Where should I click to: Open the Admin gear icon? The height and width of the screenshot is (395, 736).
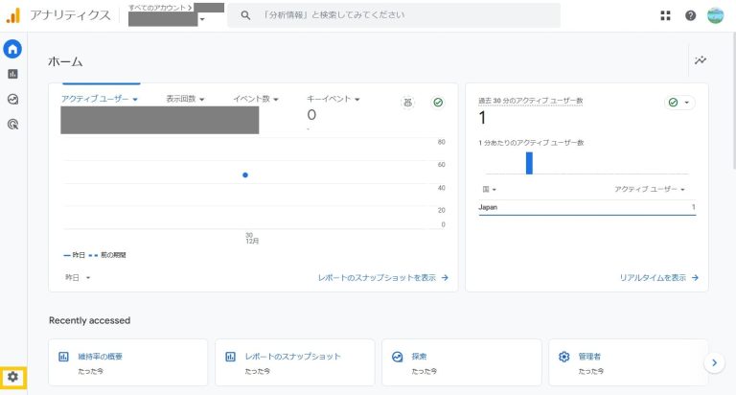12,377
